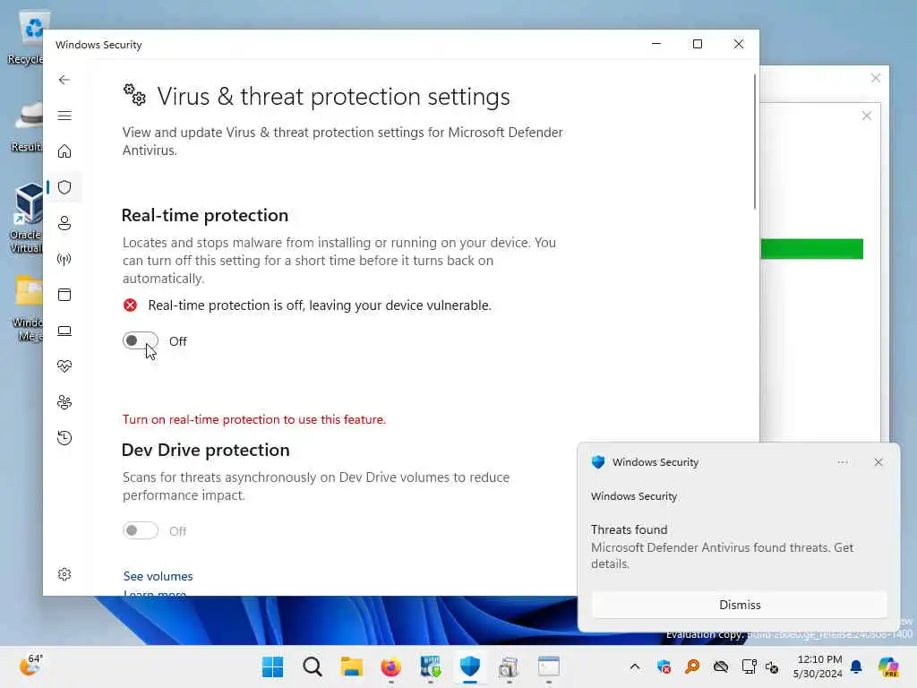The height and width of the screenshot is (688, 917).
Task: Close the Windows Security notification toast
Action: click(878, 462)
